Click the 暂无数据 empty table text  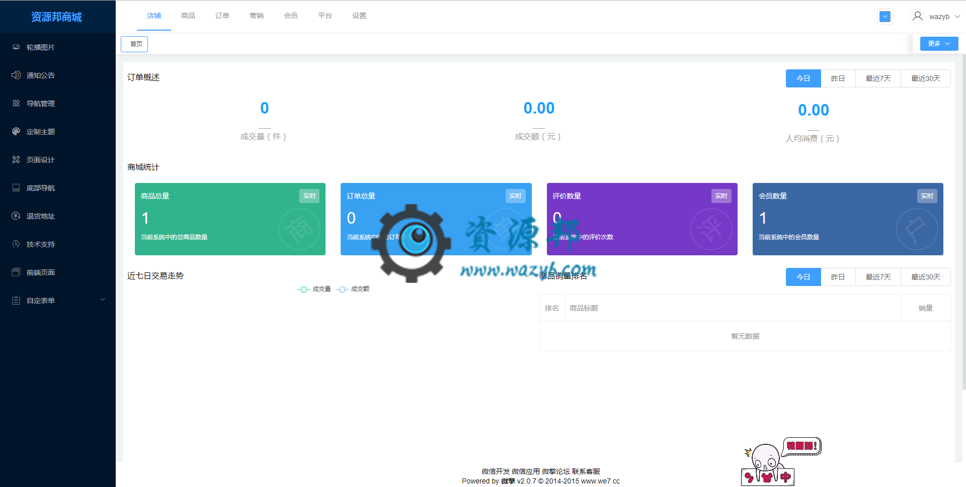point(745,336)
